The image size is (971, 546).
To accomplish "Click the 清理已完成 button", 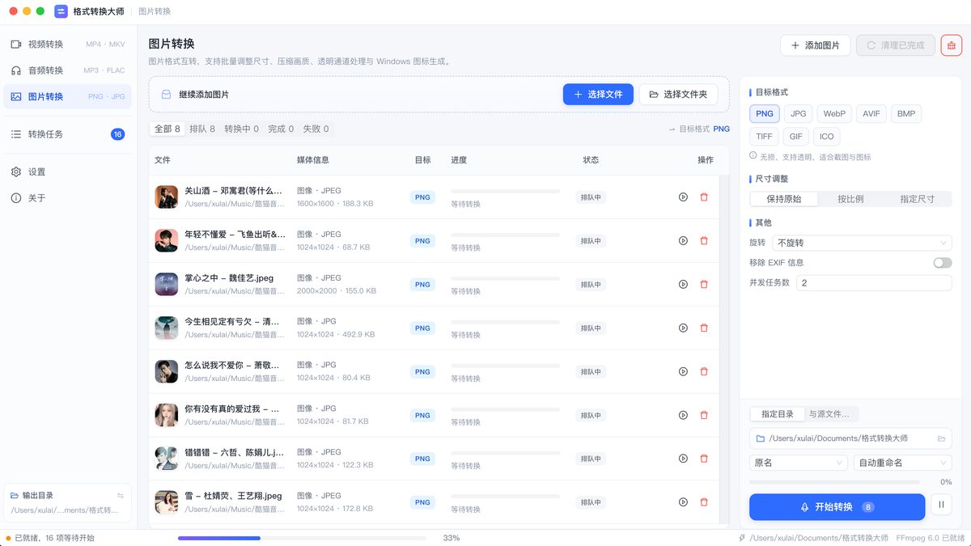I will 896,45.
